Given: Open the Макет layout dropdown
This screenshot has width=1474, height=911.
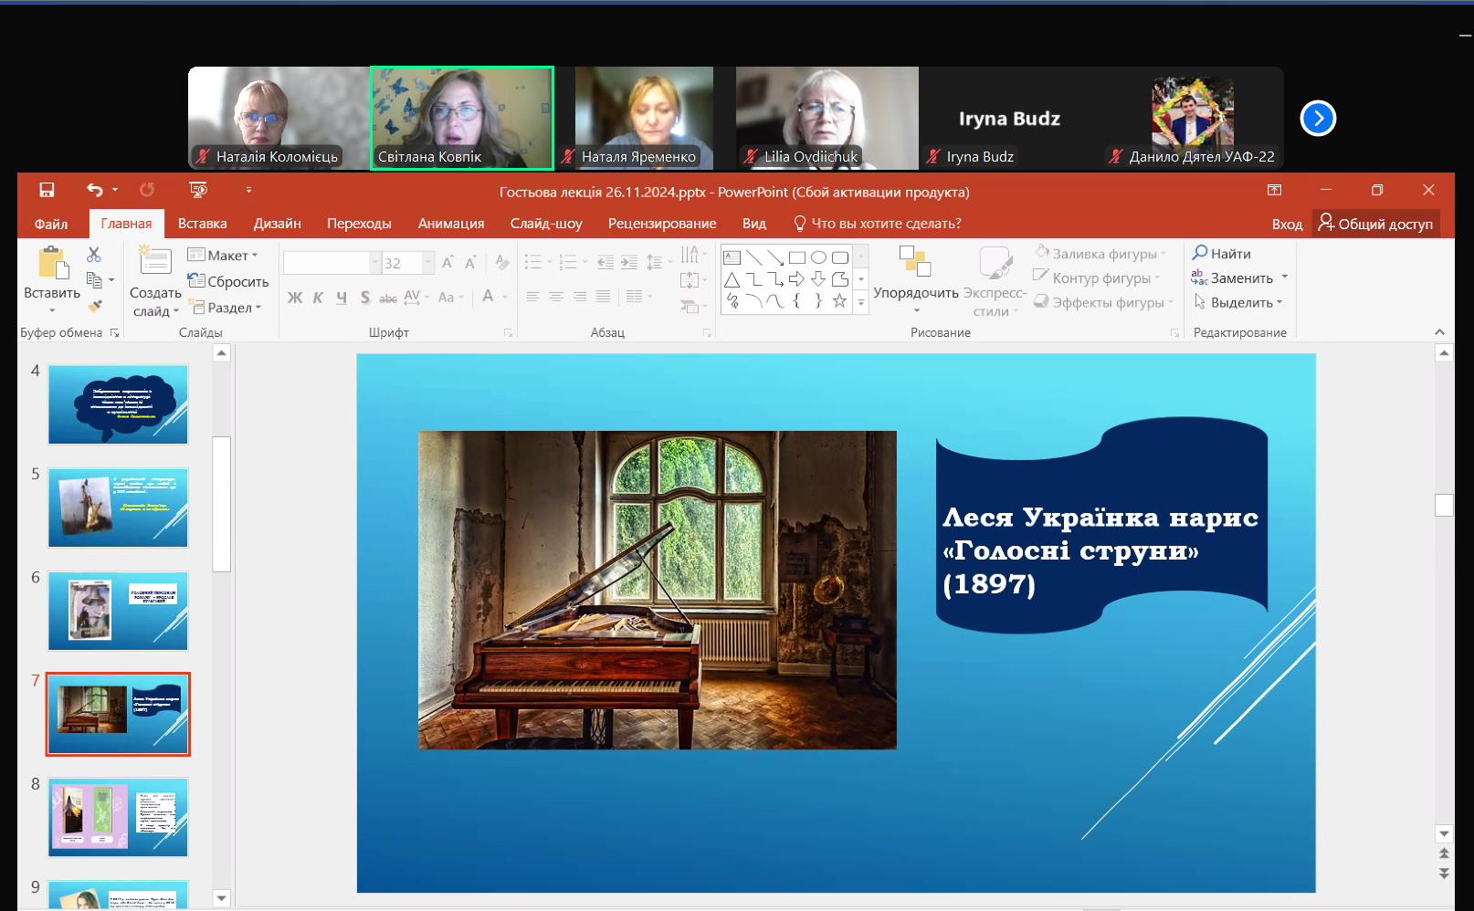Looking at the screenshot, I should (224, 255).
